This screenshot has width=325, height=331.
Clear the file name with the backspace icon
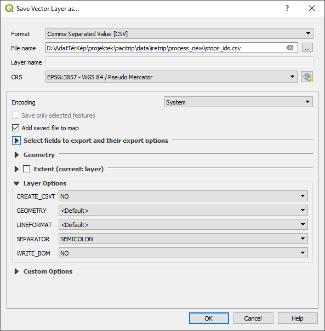(x=290, y=48)
